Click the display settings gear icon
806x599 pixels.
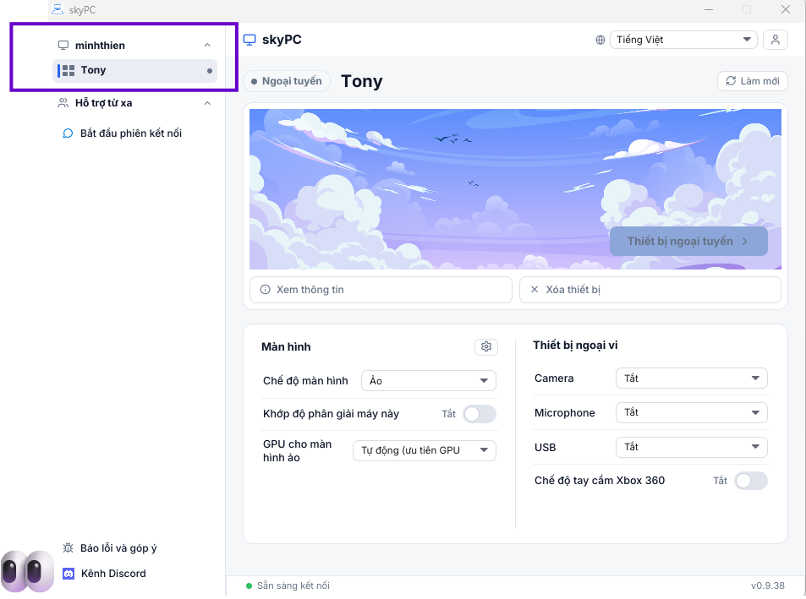(486, 346)
